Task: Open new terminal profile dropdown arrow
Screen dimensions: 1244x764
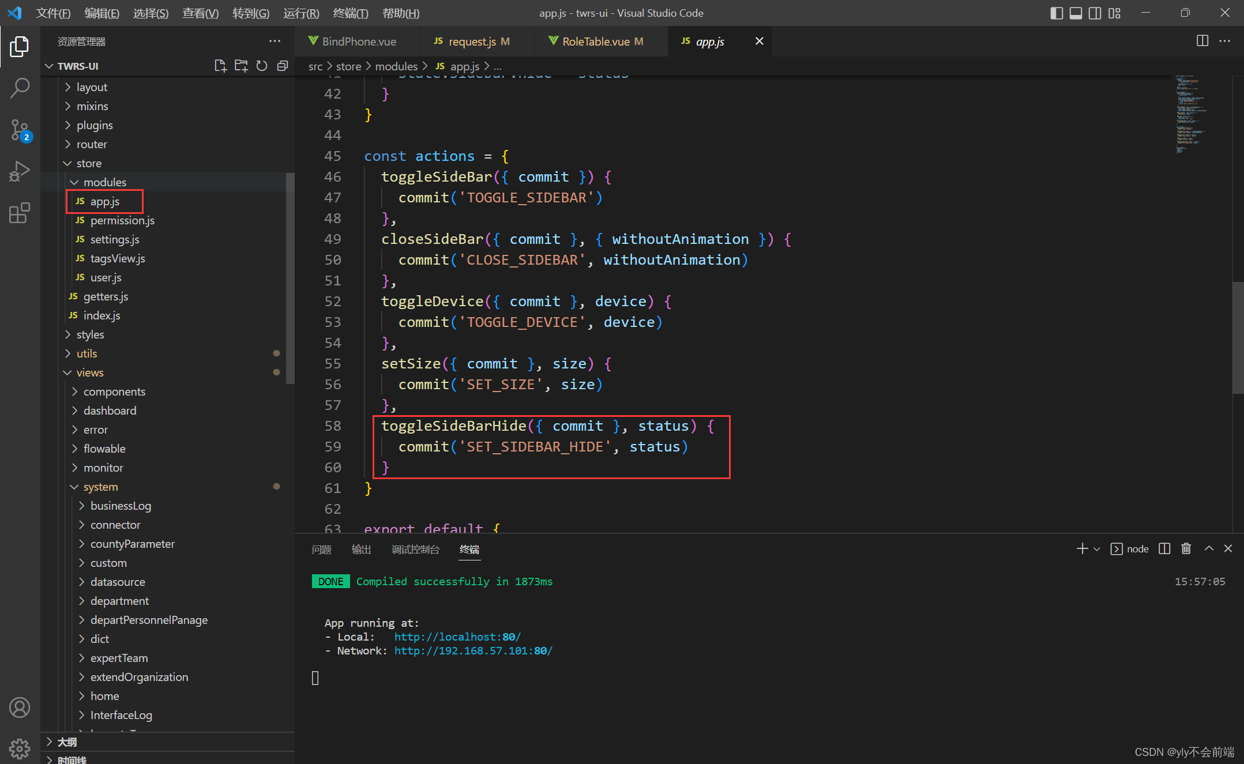Action: 1097,549
